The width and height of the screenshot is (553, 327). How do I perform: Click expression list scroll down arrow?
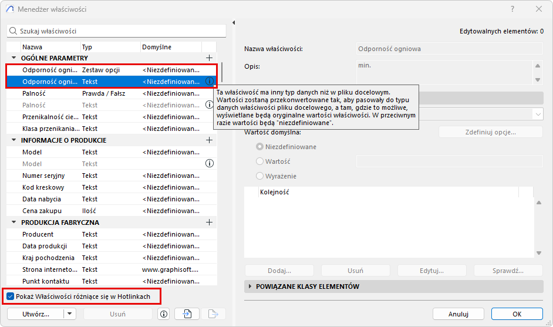[538, 253]
